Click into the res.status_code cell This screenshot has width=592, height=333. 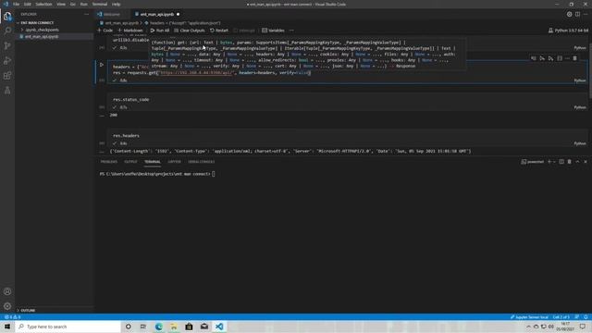(348, 100)
